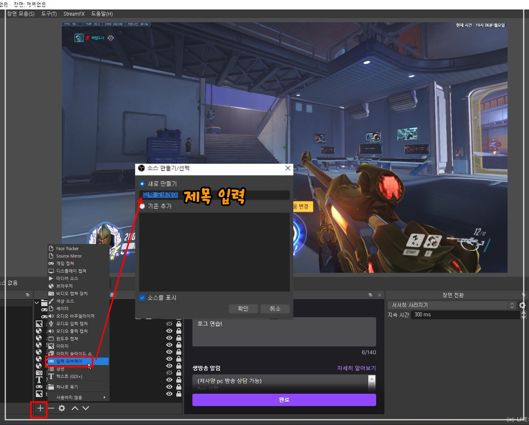The height and width of the screenshot is (425, 529).
Task: Open the 자세히 알아보기 link
Action: (356, 368)
